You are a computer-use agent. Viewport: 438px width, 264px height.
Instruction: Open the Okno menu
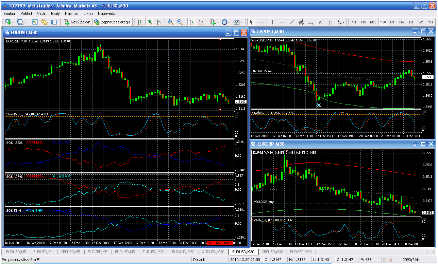(88, 14)
